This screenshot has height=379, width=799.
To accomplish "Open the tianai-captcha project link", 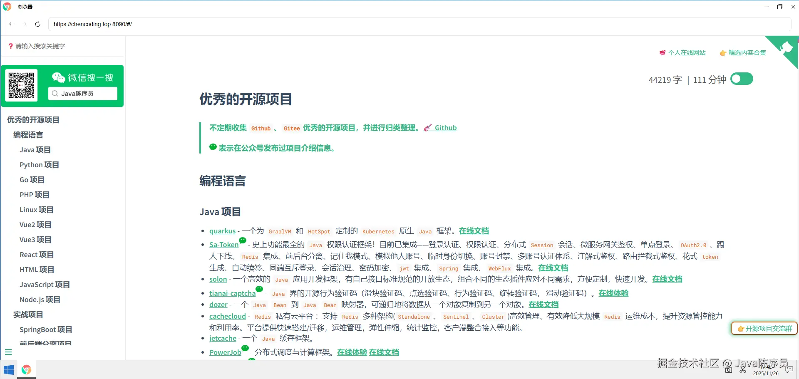I will click(232, 293).
